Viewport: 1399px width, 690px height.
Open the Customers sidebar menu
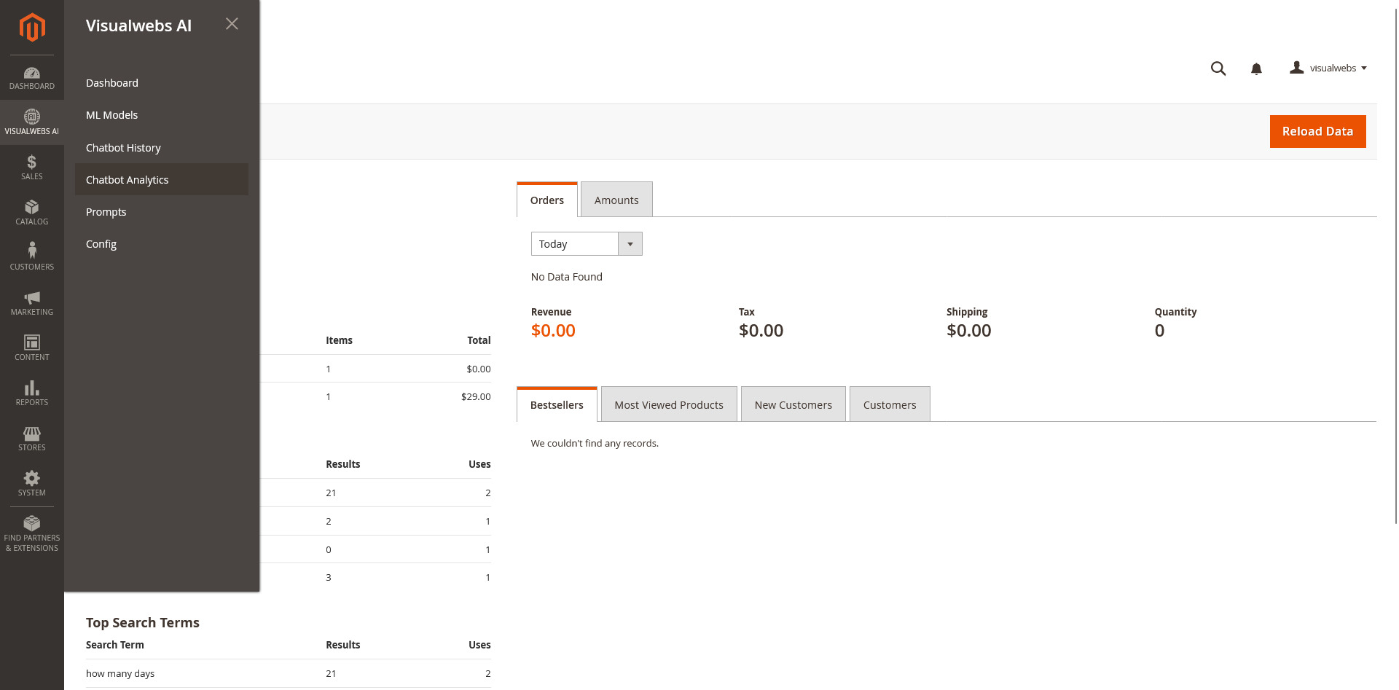point(32,258)
